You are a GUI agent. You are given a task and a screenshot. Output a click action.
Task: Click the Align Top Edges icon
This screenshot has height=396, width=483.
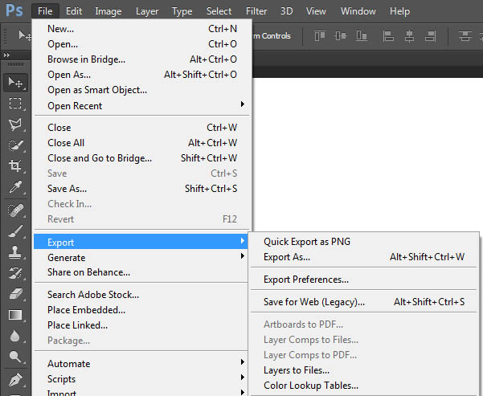pos(321,36)
